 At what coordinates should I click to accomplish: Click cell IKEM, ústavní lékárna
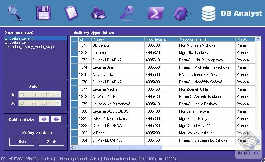point(118,119)
